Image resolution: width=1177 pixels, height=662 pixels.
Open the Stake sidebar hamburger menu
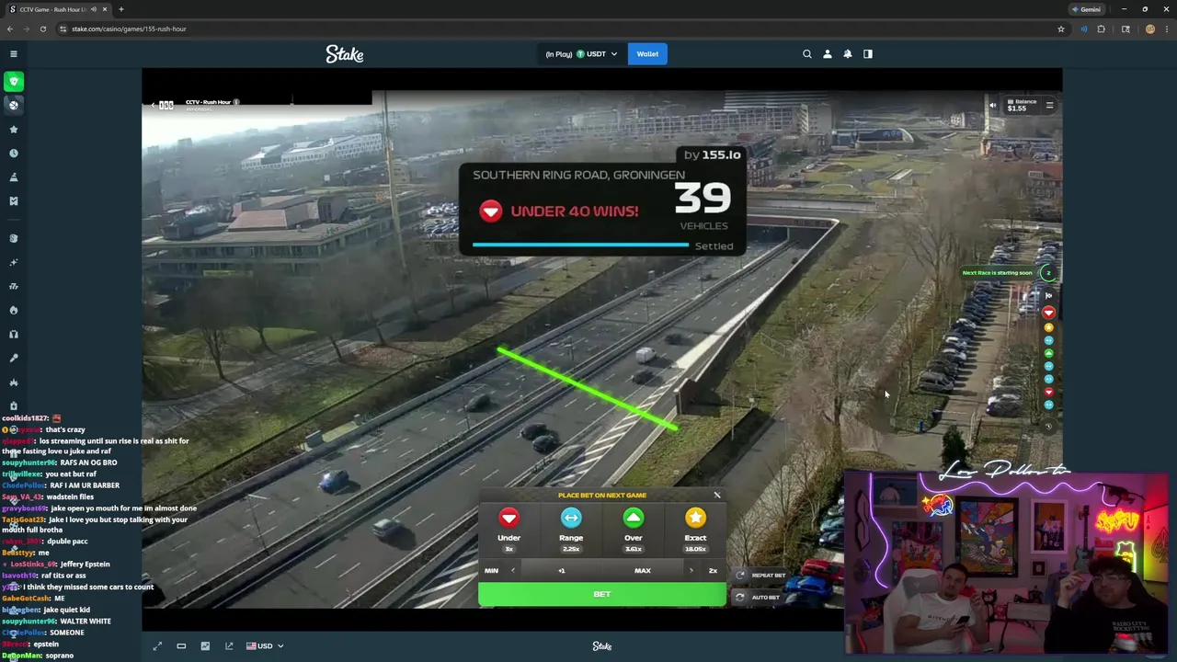14,54
